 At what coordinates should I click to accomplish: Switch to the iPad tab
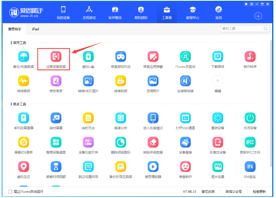35,29
